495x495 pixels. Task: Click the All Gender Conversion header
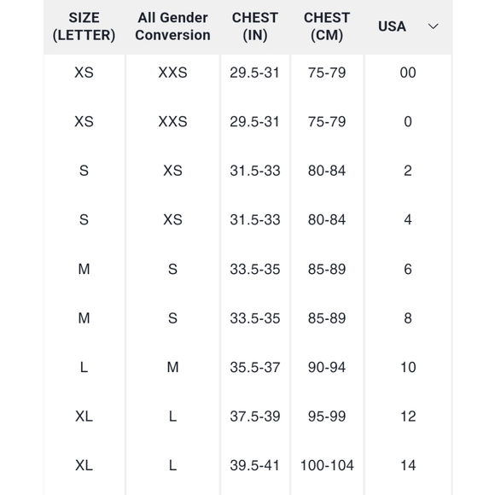[x=172, y=26]
